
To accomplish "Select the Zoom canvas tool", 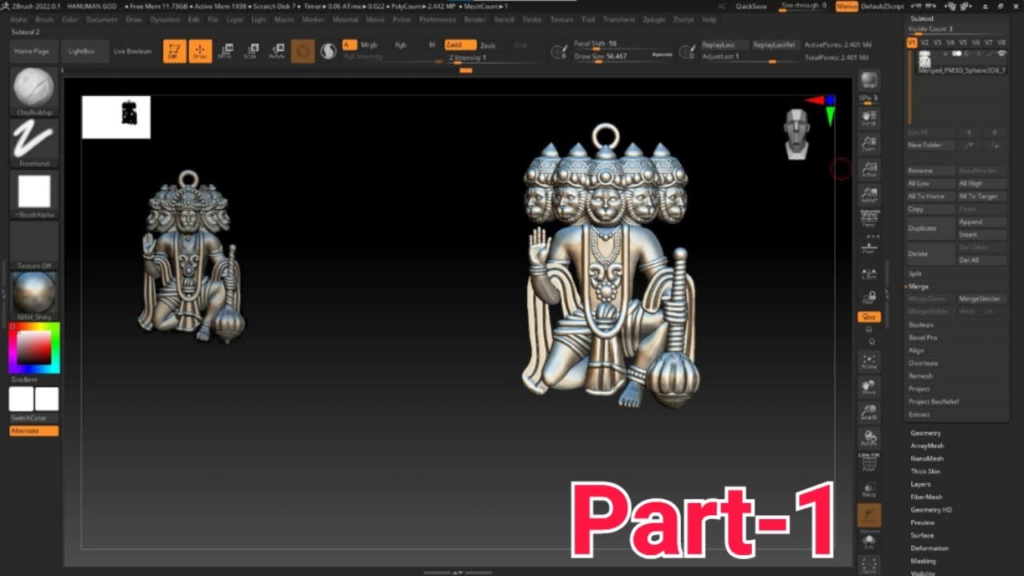I will point(869,144).
